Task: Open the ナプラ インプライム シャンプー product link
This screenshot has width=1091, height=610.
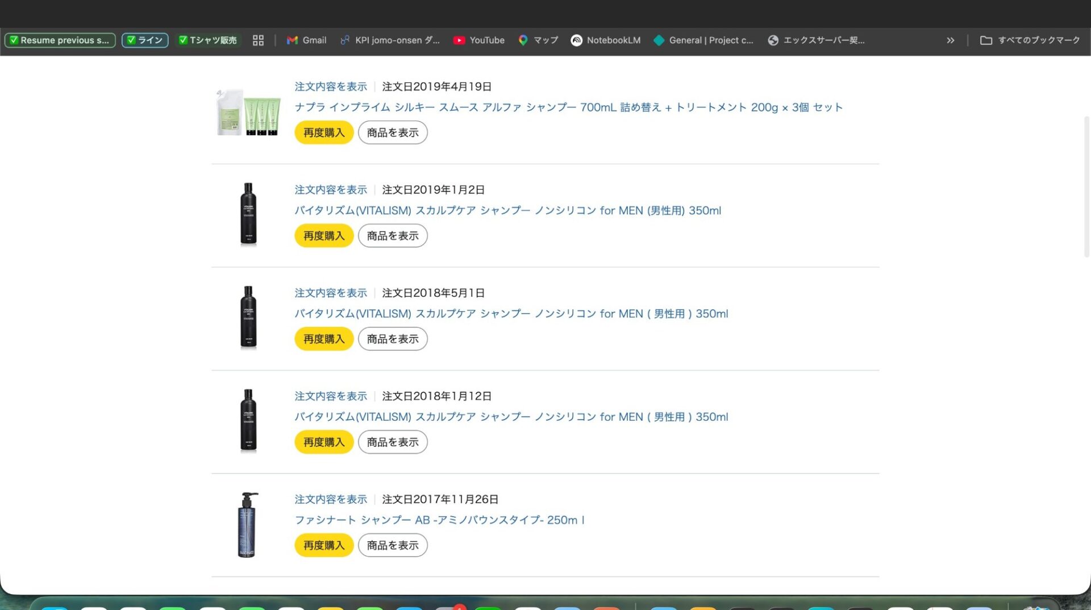Action: (x=568, y=107)
